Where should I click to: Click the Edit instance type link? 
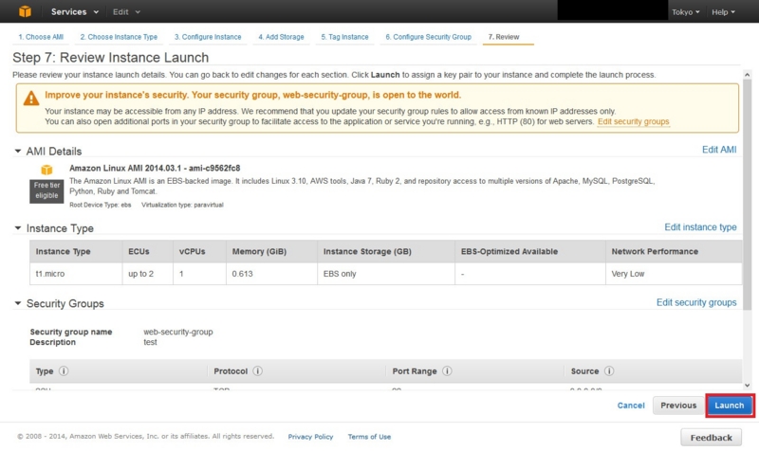coord(700,227)
